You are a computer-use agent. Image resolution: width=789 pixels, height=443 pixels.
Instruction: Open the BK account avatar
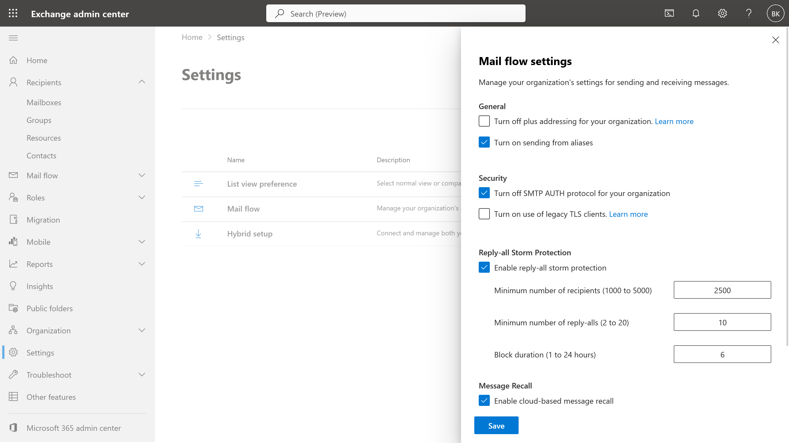pos(775,14)
